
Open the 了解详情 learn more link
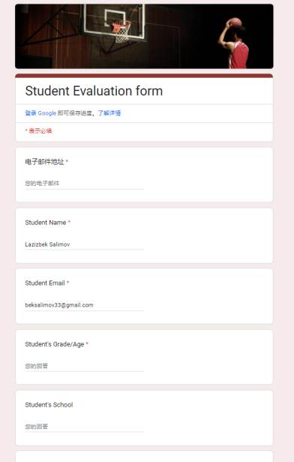(x=109, y=113)
